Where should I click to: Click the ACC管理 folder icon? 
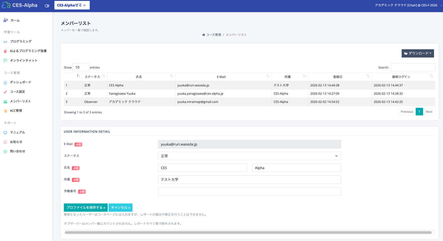coord(5,111)
